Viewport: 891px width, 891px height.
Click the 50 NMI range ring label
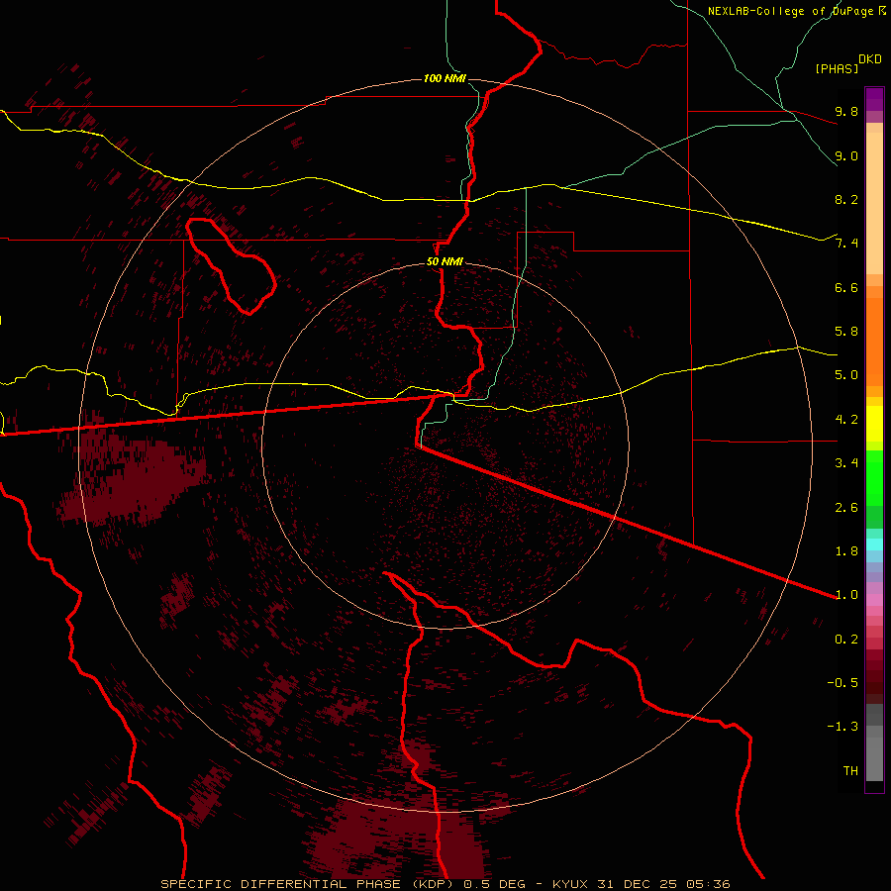(x=445, y=261)
